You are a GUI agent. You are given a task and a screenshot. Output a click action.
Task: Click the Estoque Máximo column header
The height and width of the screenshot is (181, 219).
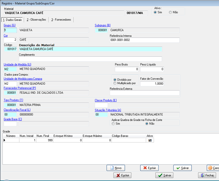pos(97,136)
